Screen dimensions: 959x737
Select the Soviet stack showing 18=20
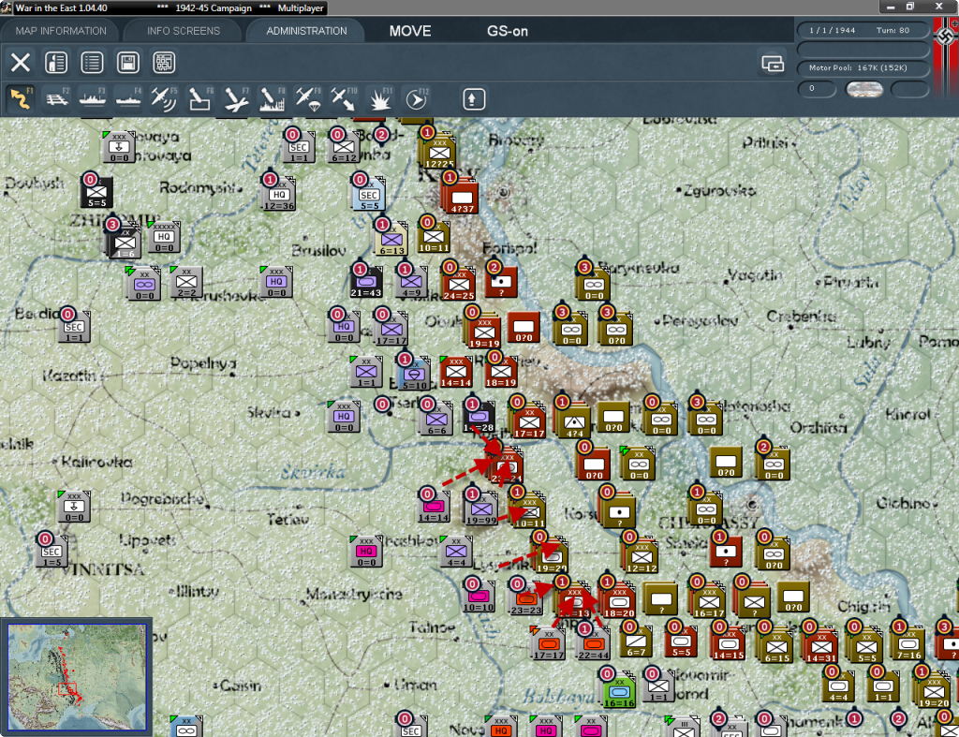(619, 601)
